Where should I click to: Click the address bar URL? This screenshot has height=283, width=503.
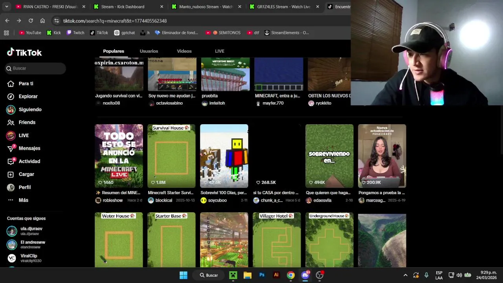click(115, 21)
